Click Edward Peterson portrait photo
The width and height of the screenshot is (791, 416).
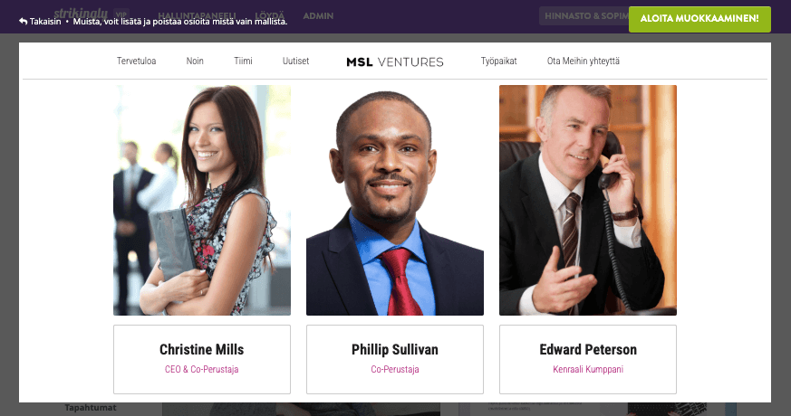coord(588,200)
